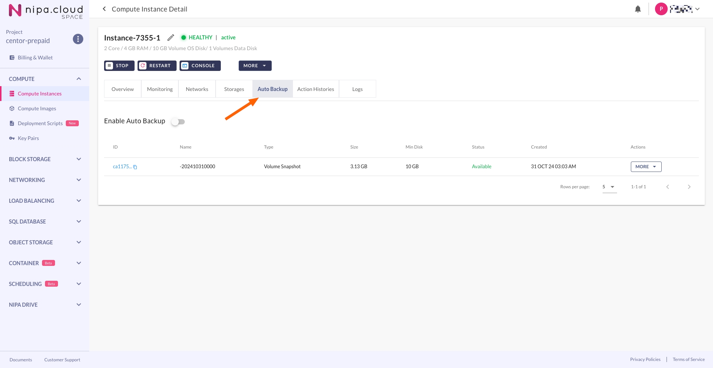Switch to the Monitoring tab
713x368 pixels.
(x=160, y=89)
